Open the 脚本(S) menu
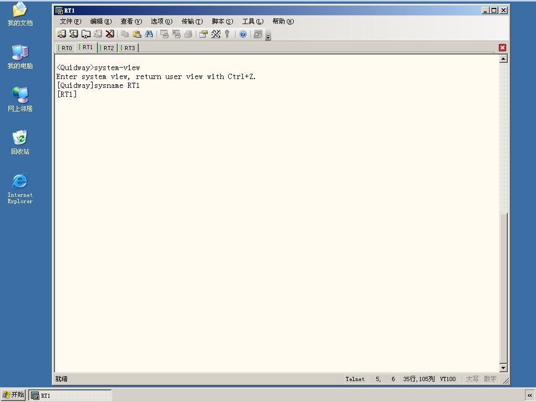 pos(222,21)
